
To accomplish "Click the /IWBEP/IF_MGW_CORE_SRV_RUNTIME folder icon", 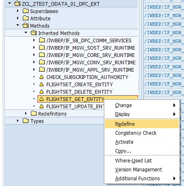I will [42, 55].
